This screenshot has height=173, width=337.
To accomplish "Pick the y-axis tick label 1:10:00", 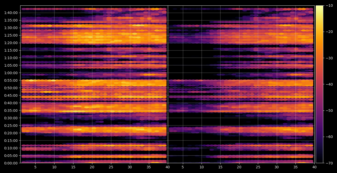I will (11, 58).
